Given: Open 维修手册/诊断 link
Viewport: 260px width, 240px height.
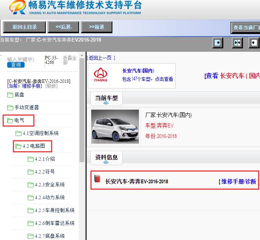Looking at the screenshot, I should [x=238, y=181].
